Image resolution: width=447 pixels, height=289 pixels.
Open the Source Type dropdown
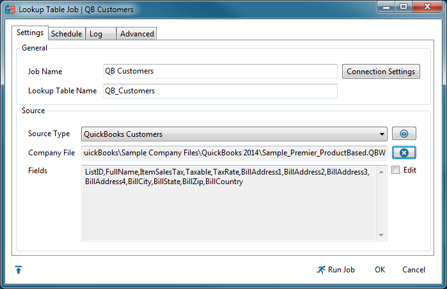tap(234, 134)
